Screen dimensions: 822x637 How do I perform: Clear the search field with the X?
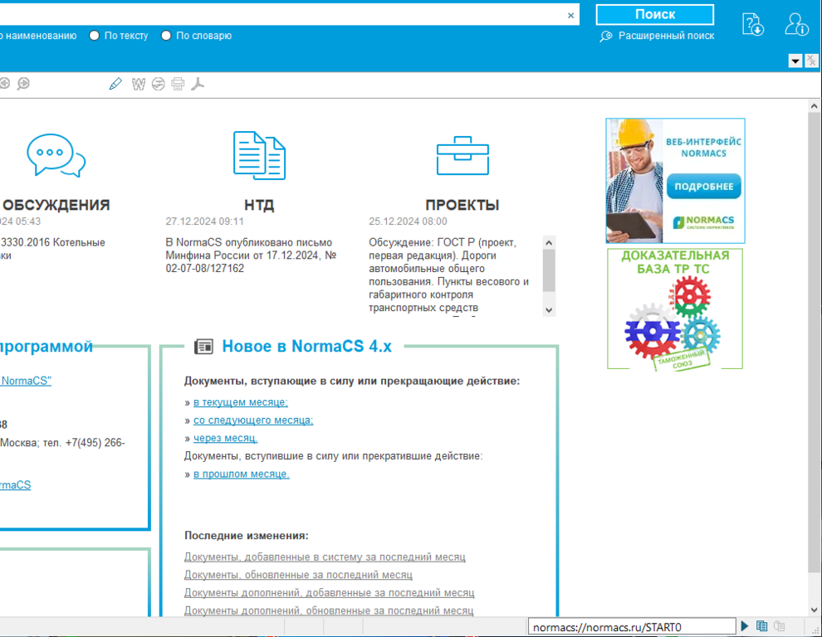571,16
